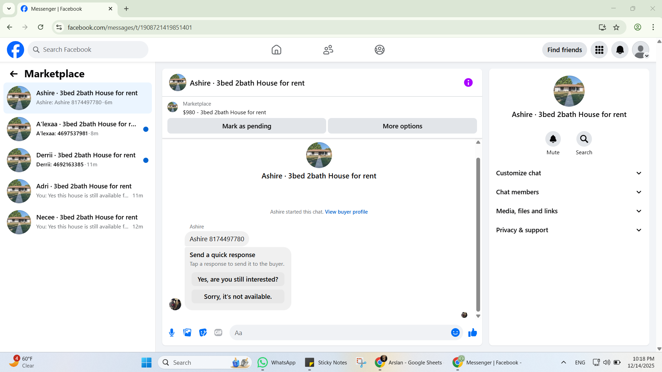Reload the page in Chrome

[x=41, y=27]
